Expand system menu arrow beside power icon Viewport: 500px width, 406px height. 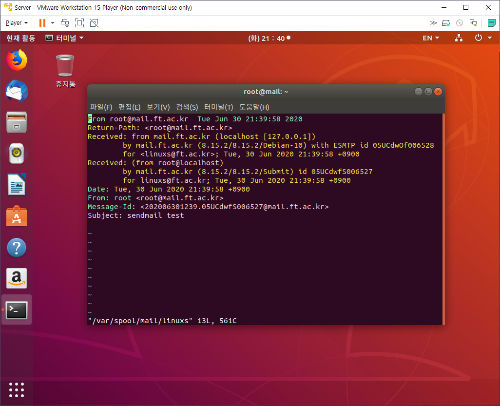[490, 38]
